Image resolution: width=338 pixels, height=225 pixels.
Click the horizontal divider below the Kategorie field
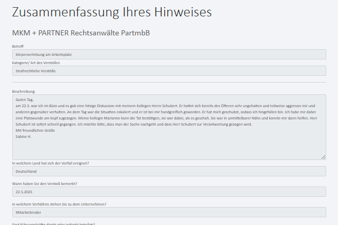[169, 82]
